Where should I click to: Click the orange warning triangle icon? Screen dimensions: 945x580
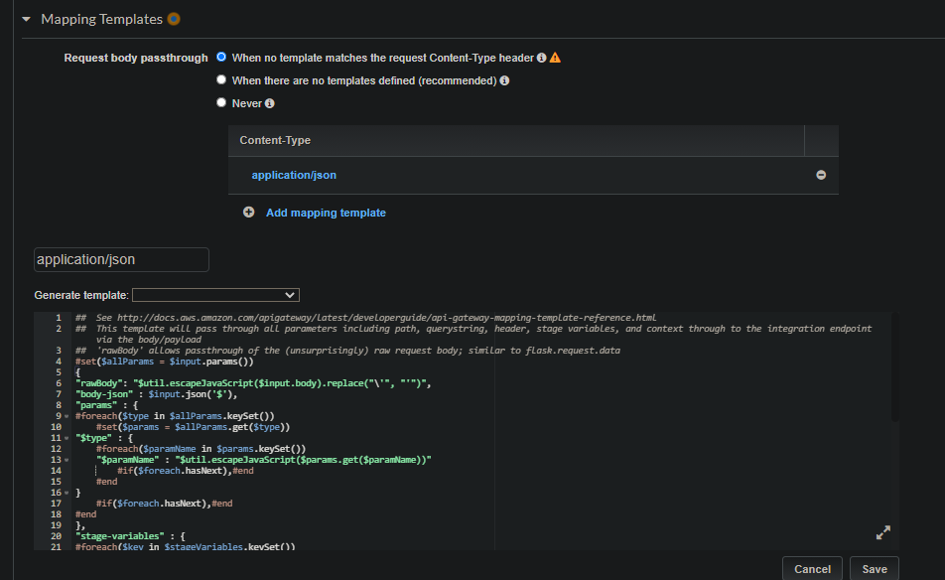[x=555, y=58]
